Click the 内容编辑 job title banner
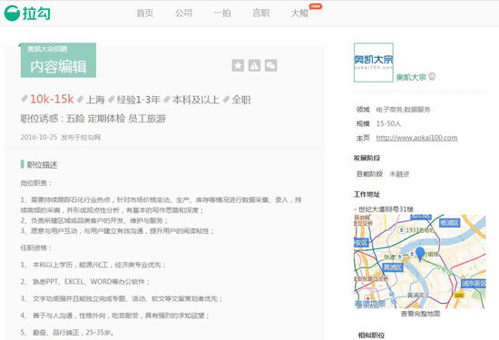The width and height of the screenshot is (499, 340). [x=58, y=60]
